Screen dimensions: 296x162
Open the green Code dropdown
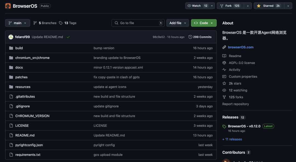[204, 23]
